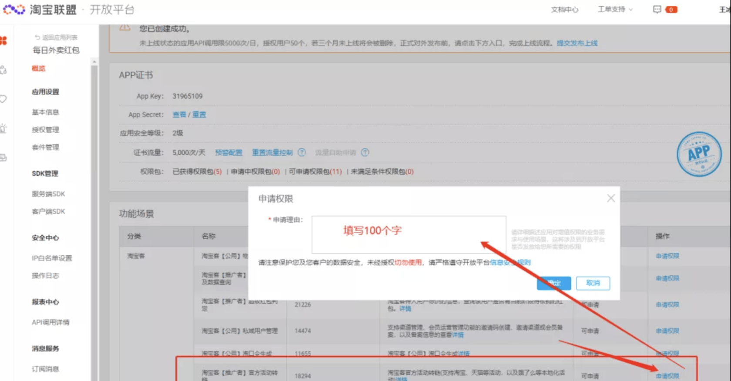Expand the 工单支持 dropdown

pyautogui.click(x=615, y=9)
